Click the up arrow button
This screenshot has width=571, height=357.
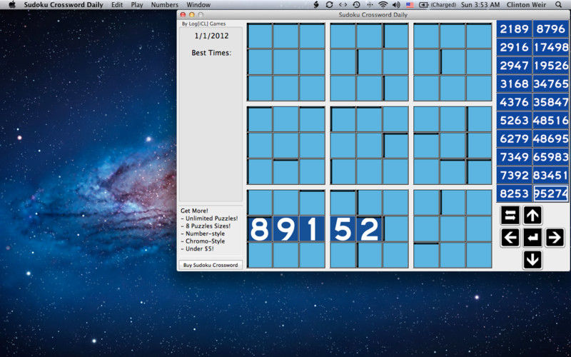532,216
